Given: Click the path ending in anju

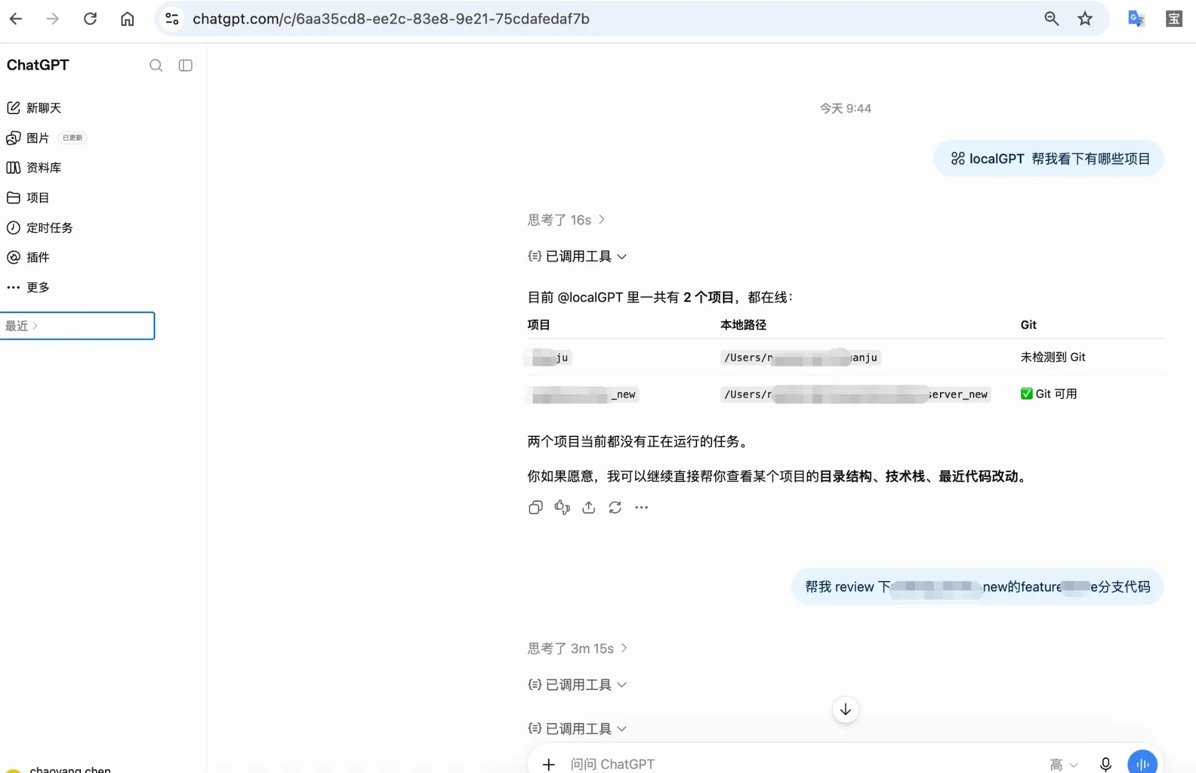Looking at the screenshot, I should 800,357.
